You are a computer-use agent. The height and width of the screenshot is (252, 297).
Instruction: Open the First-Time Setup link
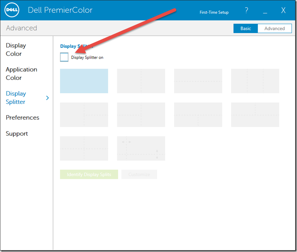click(214, 12)
